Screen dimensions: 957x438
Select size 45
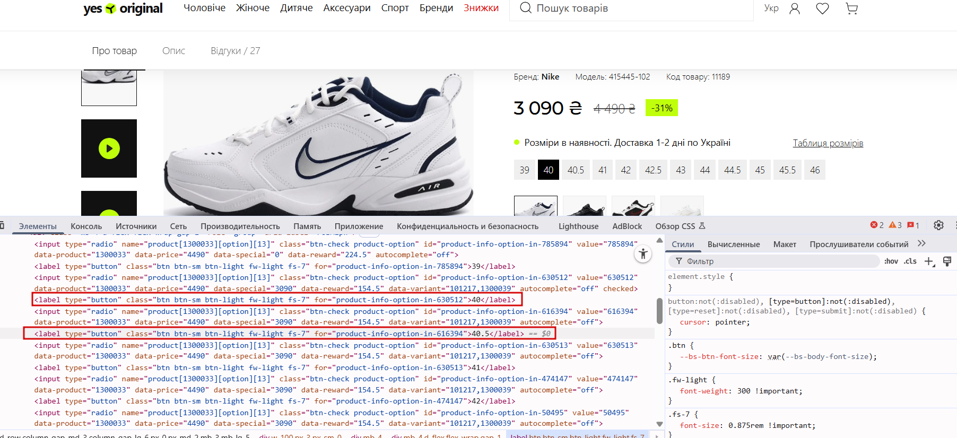(x=760, y=170)
